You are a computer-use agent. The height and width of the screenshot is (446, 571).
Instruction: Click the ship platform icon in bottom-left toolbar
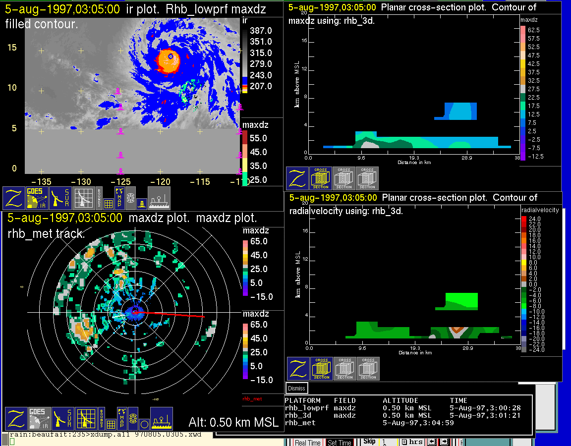tap(161, 419)
